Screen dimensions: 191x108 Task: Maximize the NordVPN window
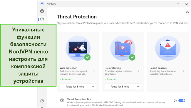point(187,4)
